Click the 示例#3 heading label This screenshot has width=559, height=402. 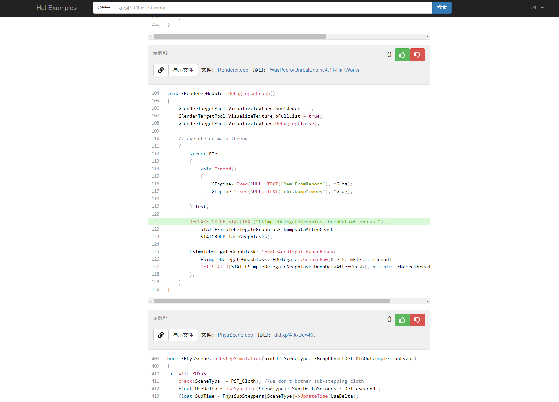pyautogui.click(x=160, y=318)
